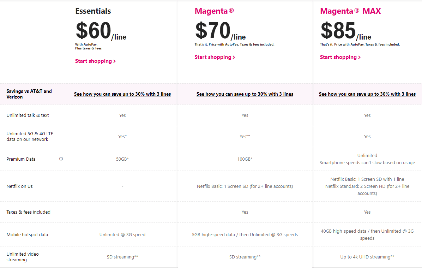Start shopping for the Essentials plan
The width and height of the screenshot is (422, 268).
95,61
